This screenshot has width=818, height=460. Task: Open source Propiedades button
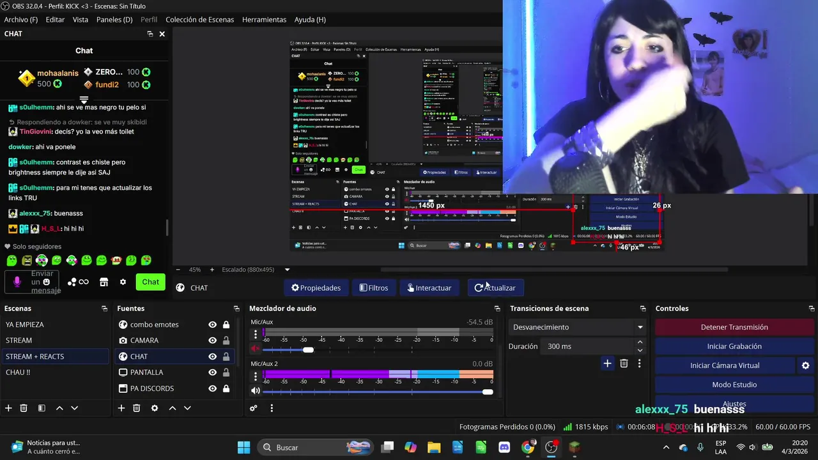point(316,288)
